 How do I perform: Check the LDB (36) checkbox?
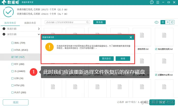[x=12, y=78]
